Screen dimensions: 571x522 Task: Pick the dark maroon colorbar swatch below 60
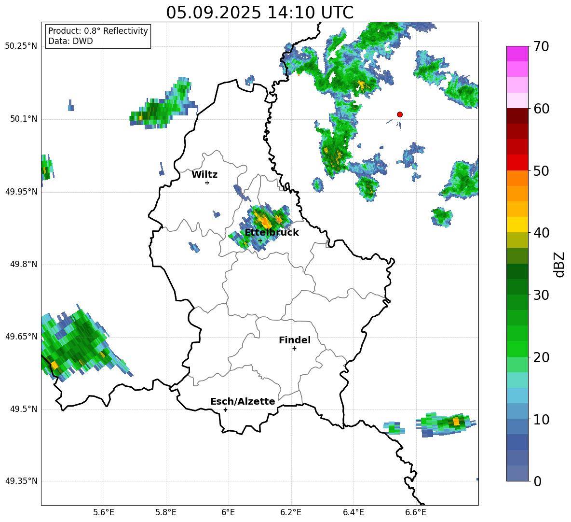(x=517, y=116)
